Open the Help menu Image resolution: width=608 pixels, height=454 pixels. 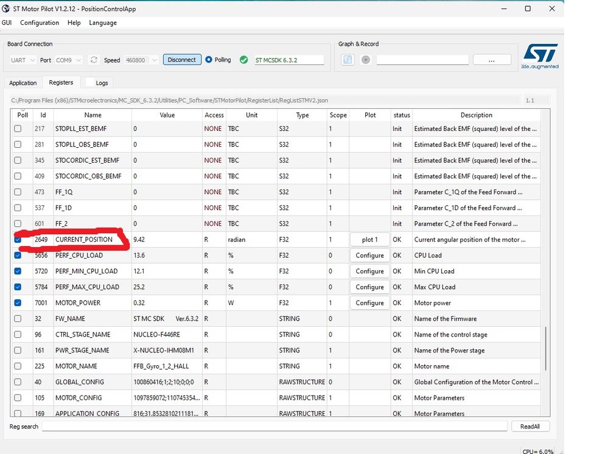pos(74,23)
